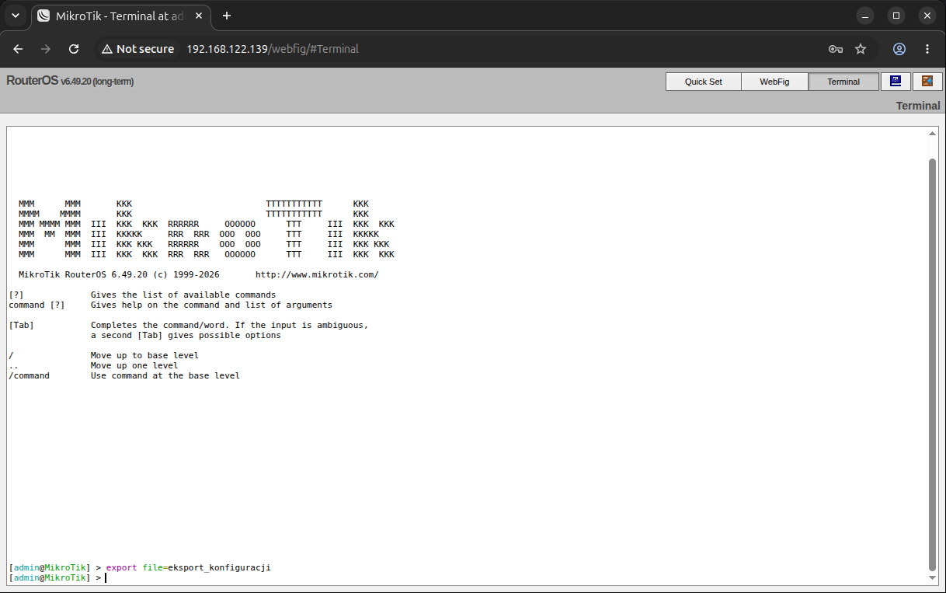Switch to the WebFig interface
Screen dimensions: 946x593
click(x=774, y=82)
